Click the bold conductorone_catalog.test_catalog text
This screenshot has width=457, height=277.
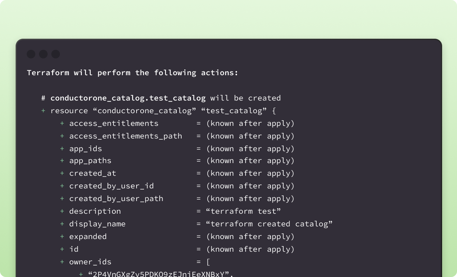pyautogui.click(x=128, y=98)
